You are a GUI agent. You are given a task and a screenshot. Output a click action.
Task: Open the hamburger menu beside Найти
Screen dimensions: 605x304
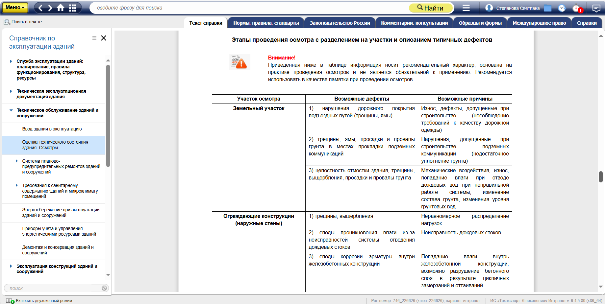coord(466,8)
